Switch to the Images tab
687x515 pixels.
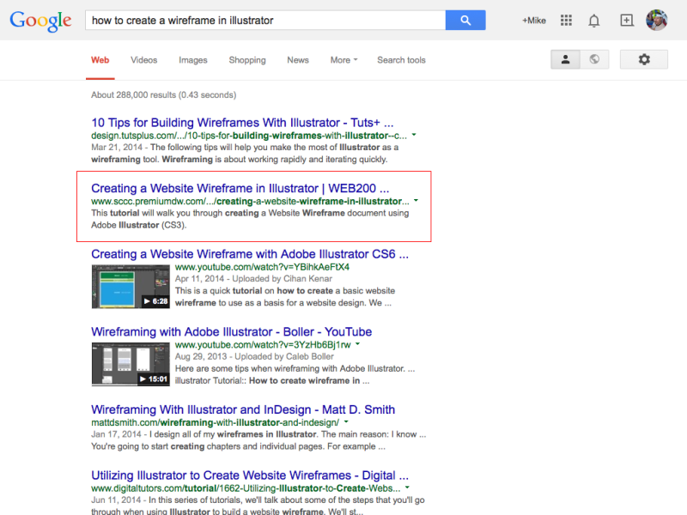pos(192,60)
